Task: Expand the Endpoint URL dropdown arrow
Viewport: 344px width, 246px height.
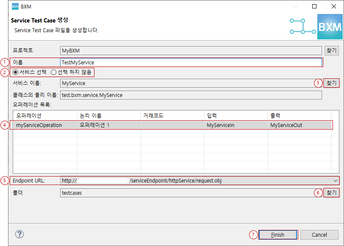Action: click(335, 181)
